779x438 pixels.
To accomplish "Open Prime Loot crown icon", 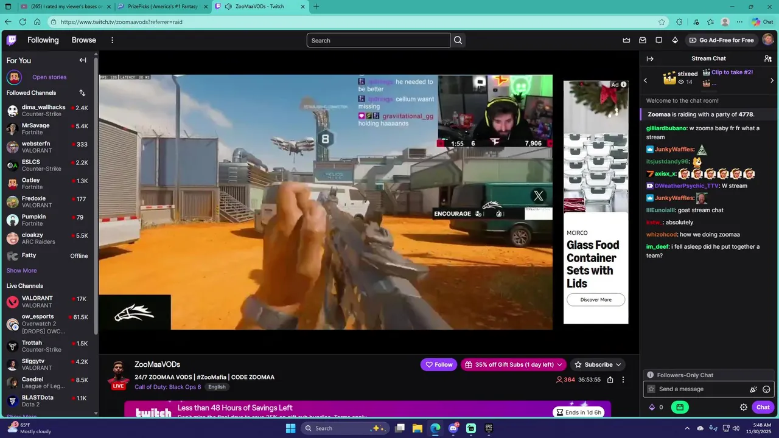I will [626, 40].
